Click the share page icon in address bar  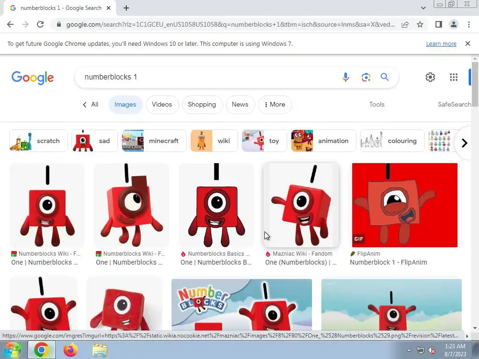coord(405,24)
